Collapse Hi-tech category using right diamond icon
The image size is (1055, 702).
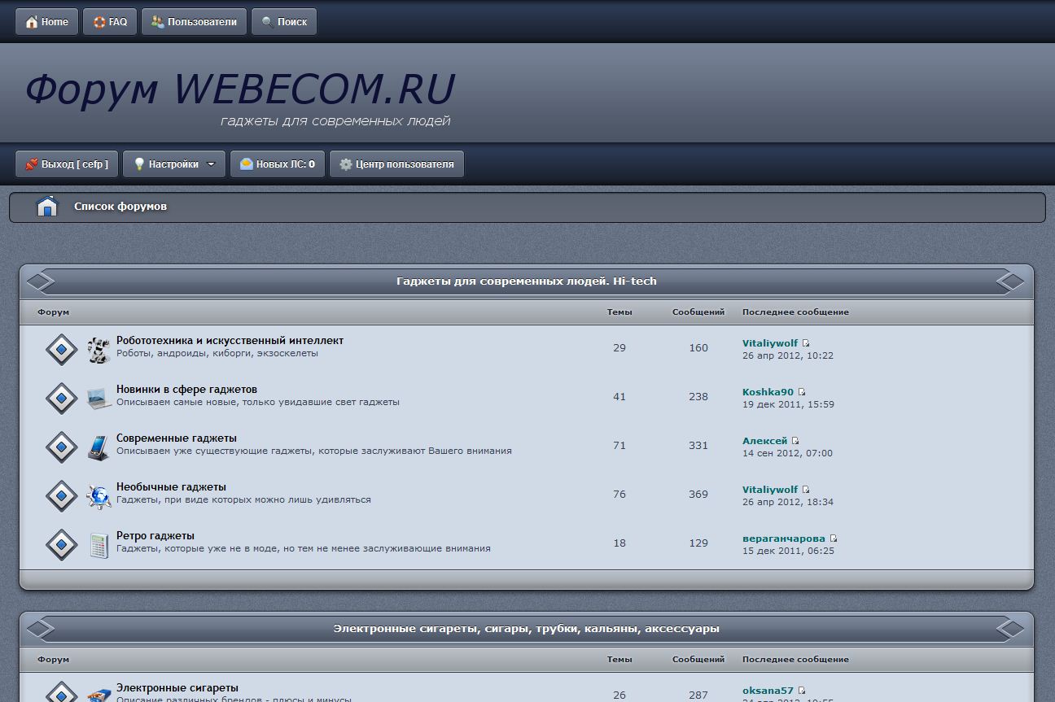pyautogui.click(x=1010, y=281)
